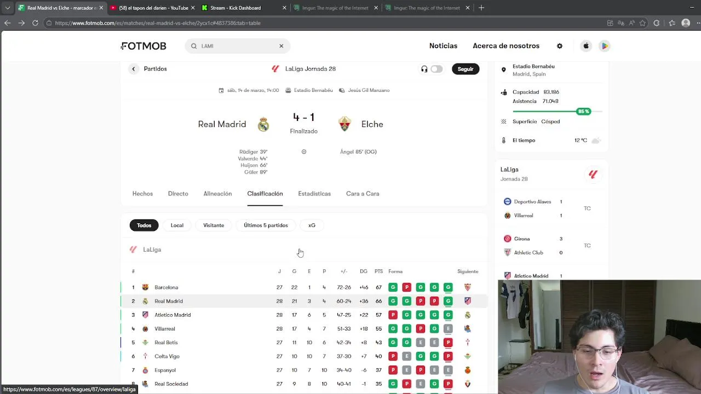Open the Noticias link
The height and width of the screenshot is (394, 701).
click(443, 46)
